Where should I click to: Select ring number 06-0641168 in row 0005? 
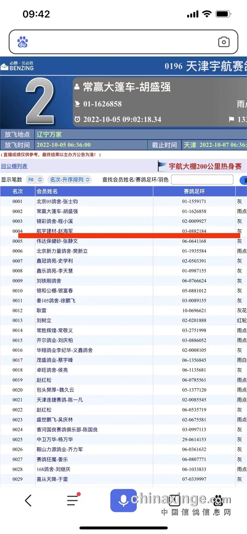[194, 241]
